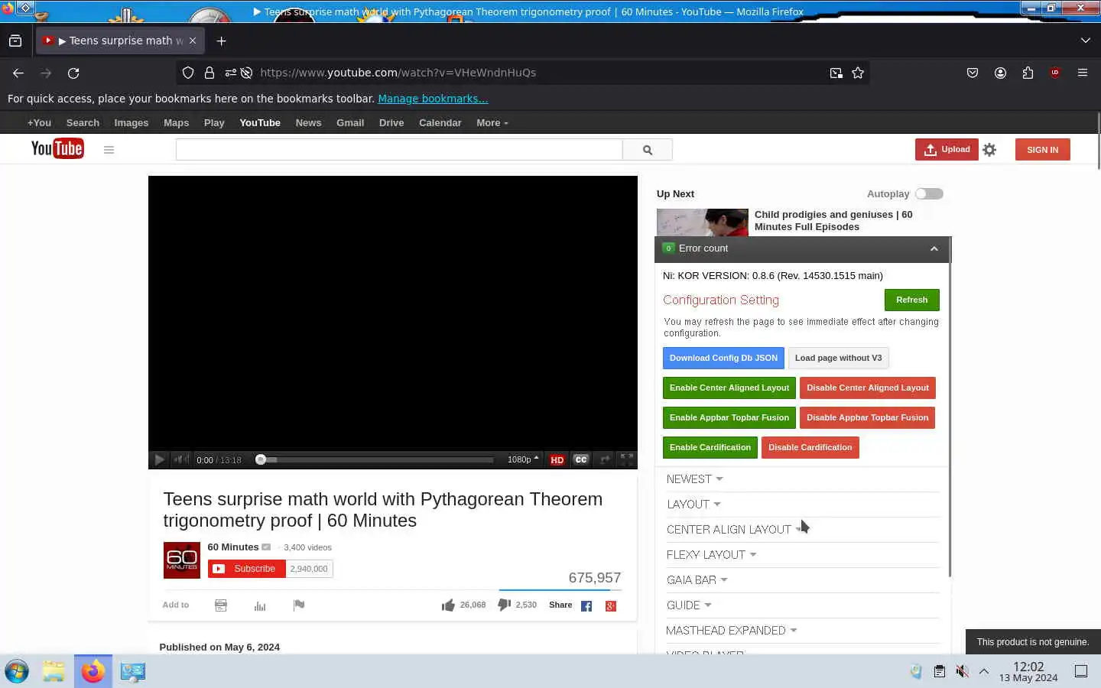
Task: Open shield tracking protection icon
Action: pos(188,73)
